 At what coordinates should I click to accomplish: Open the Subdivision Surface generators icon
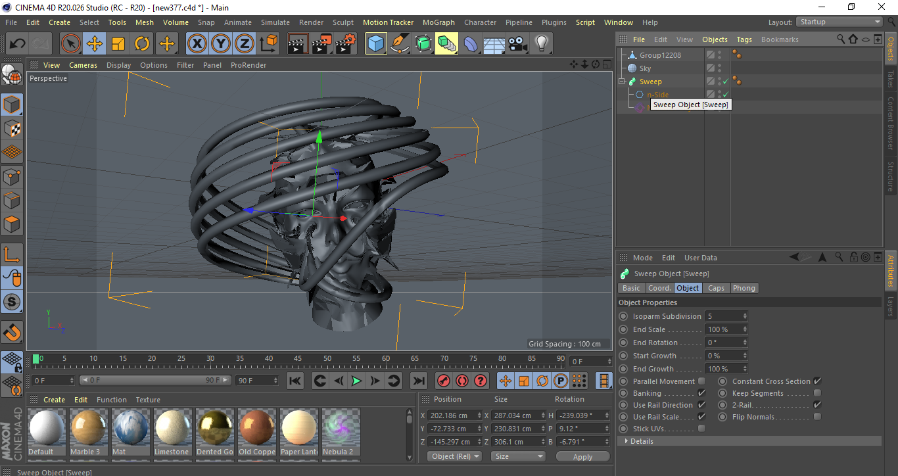click(x=423, y=44)
